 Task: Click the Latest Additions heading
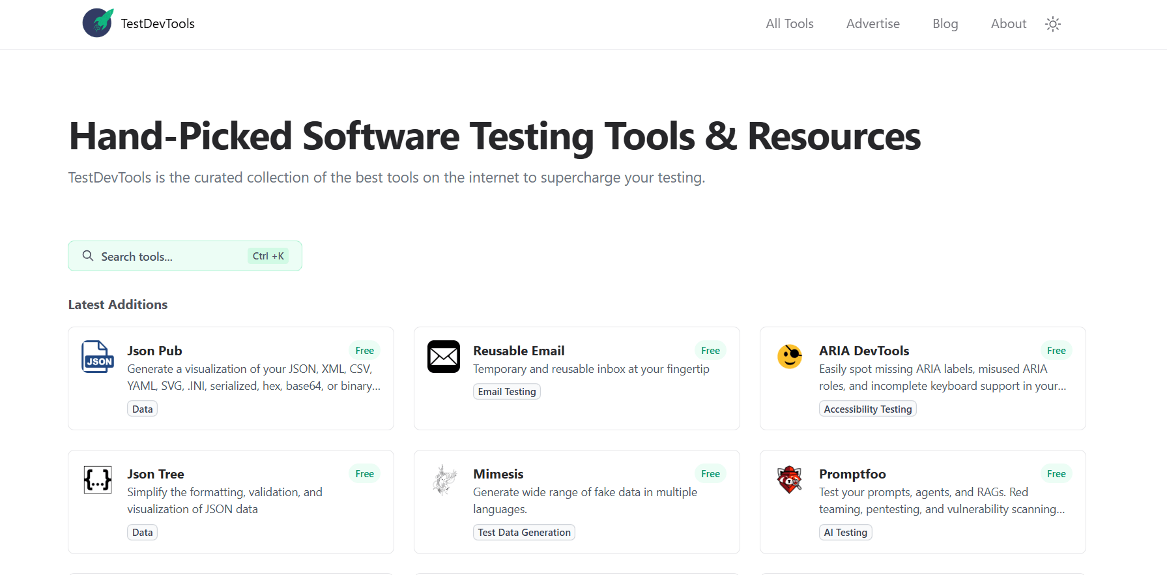(x=118, y=304)
